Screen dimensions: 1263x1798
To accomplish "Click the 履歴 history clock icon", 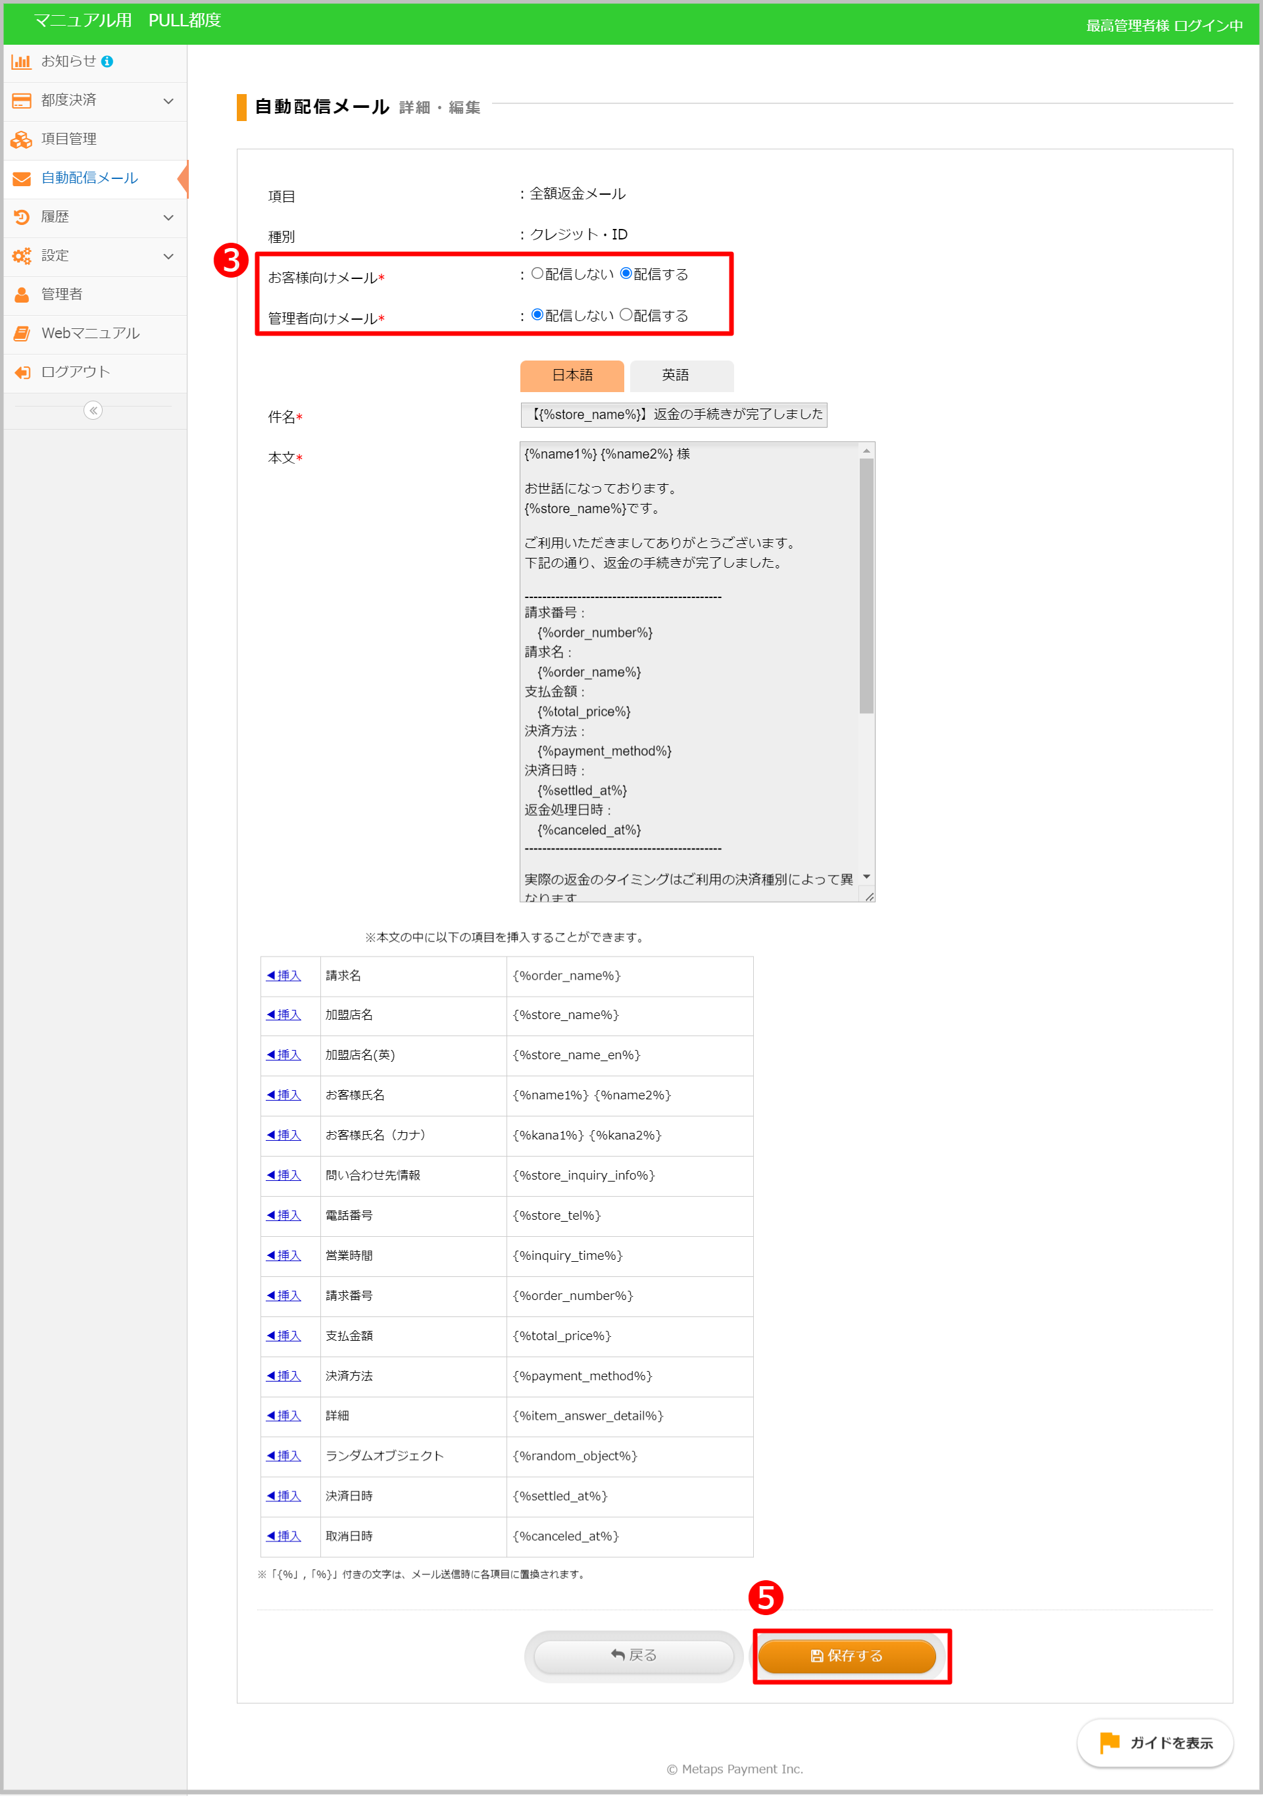I will (x=21, y=217).
